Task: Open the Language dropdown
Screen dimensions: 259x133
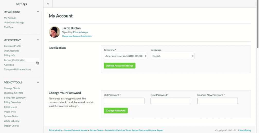Action: pyautogui.click(x=173, y=56)
